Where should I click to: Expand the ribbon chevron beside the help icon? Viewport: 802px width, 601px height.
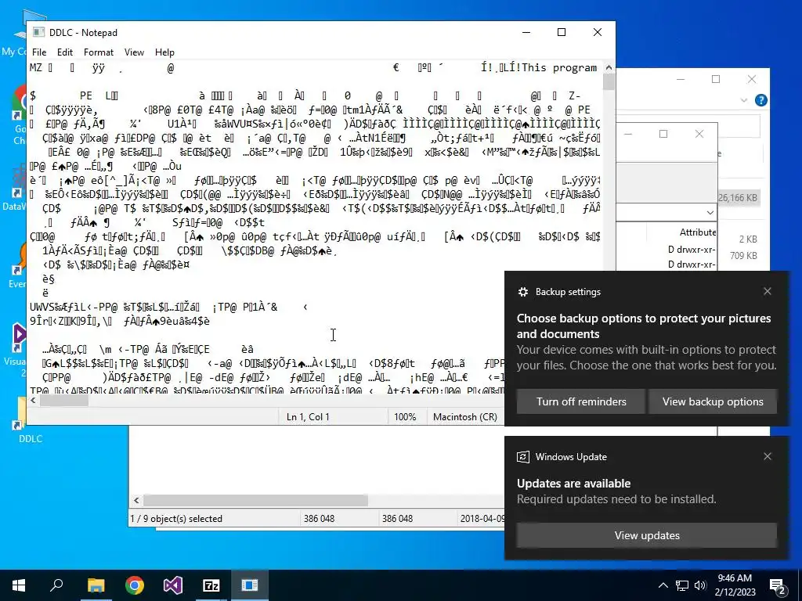click(744, 101)
